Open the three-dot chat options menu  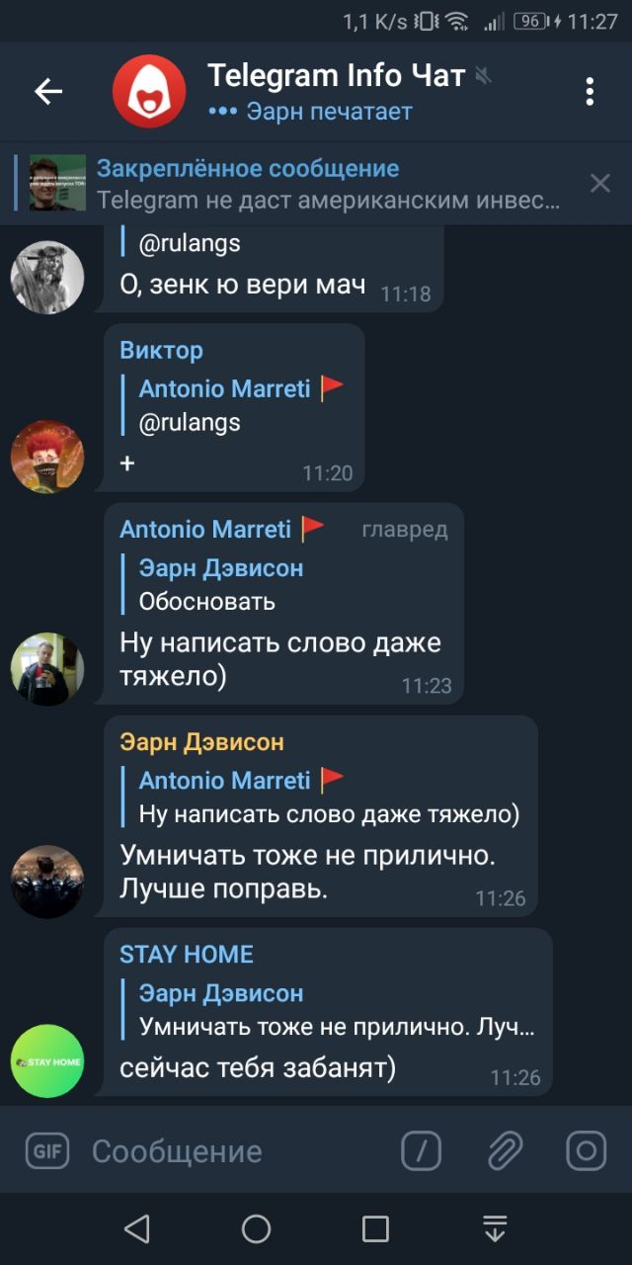click(x=590, y=91)
